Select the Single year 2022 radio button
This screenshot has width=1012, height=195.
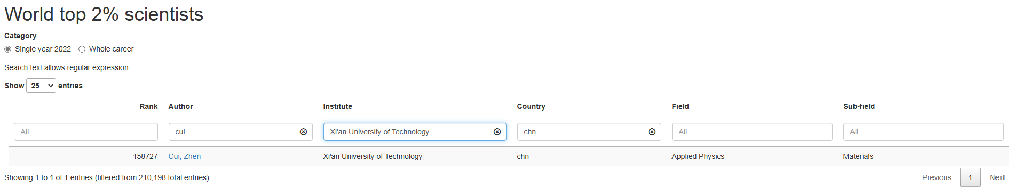[x=7, y=49]
